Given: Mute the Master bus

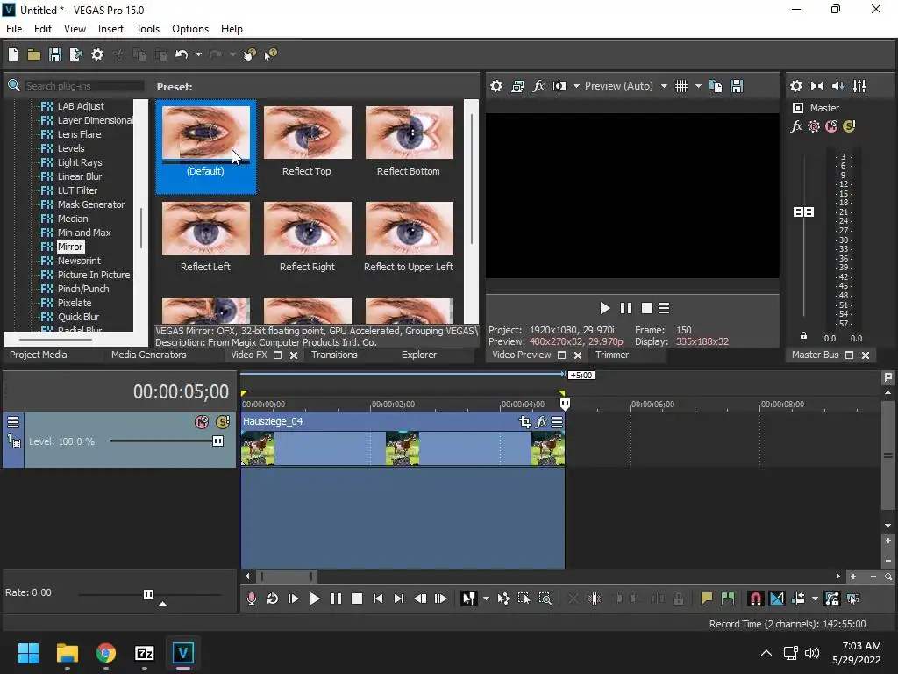Looking at the screenshot, I should (831, 126).
